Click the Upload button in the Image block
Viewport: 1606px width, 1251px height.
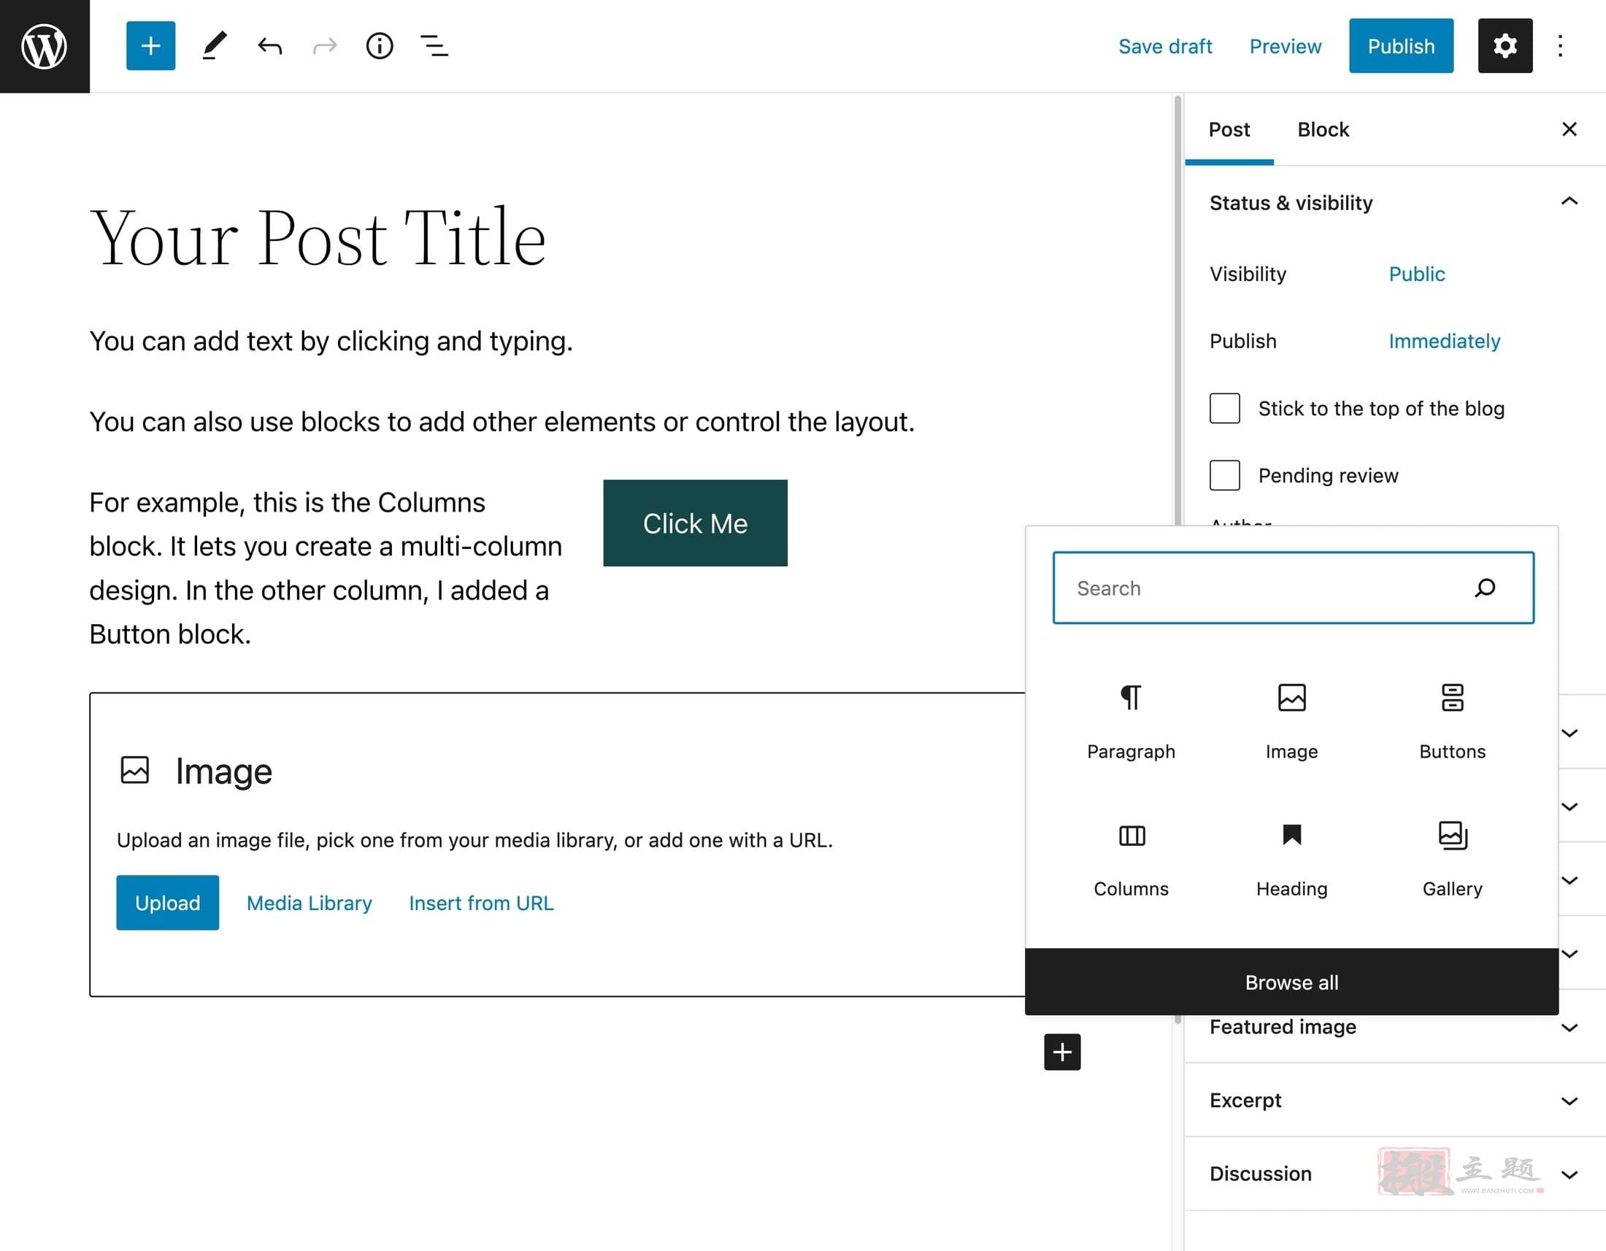[168, 903]
